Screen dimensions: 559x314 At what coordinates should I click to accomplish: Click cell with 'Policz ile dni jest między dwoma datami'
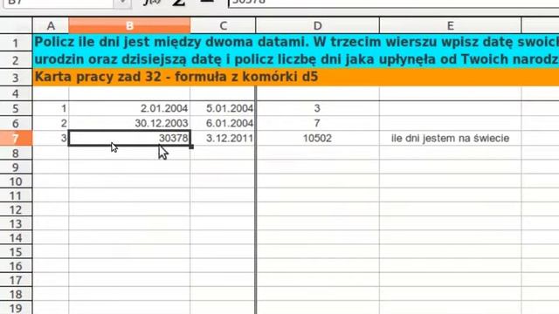296,43
